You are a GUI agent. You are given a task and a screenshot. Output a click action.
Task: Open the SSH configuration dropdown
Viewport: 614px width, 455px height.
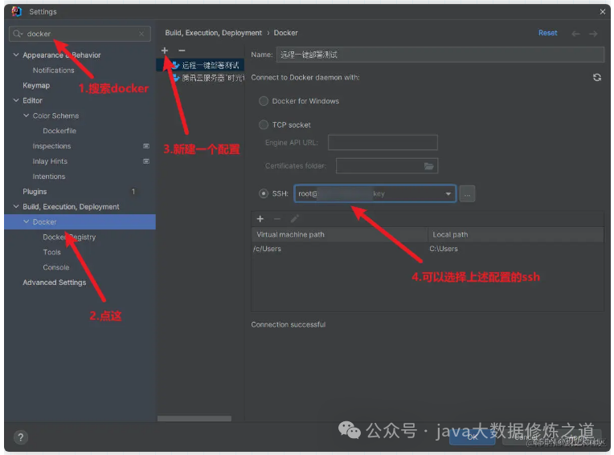448,194
